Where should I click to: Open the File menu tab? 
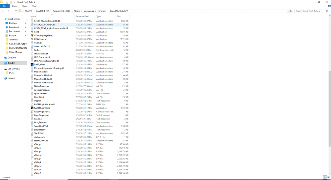pyautogui.click(x=5, y=6)
